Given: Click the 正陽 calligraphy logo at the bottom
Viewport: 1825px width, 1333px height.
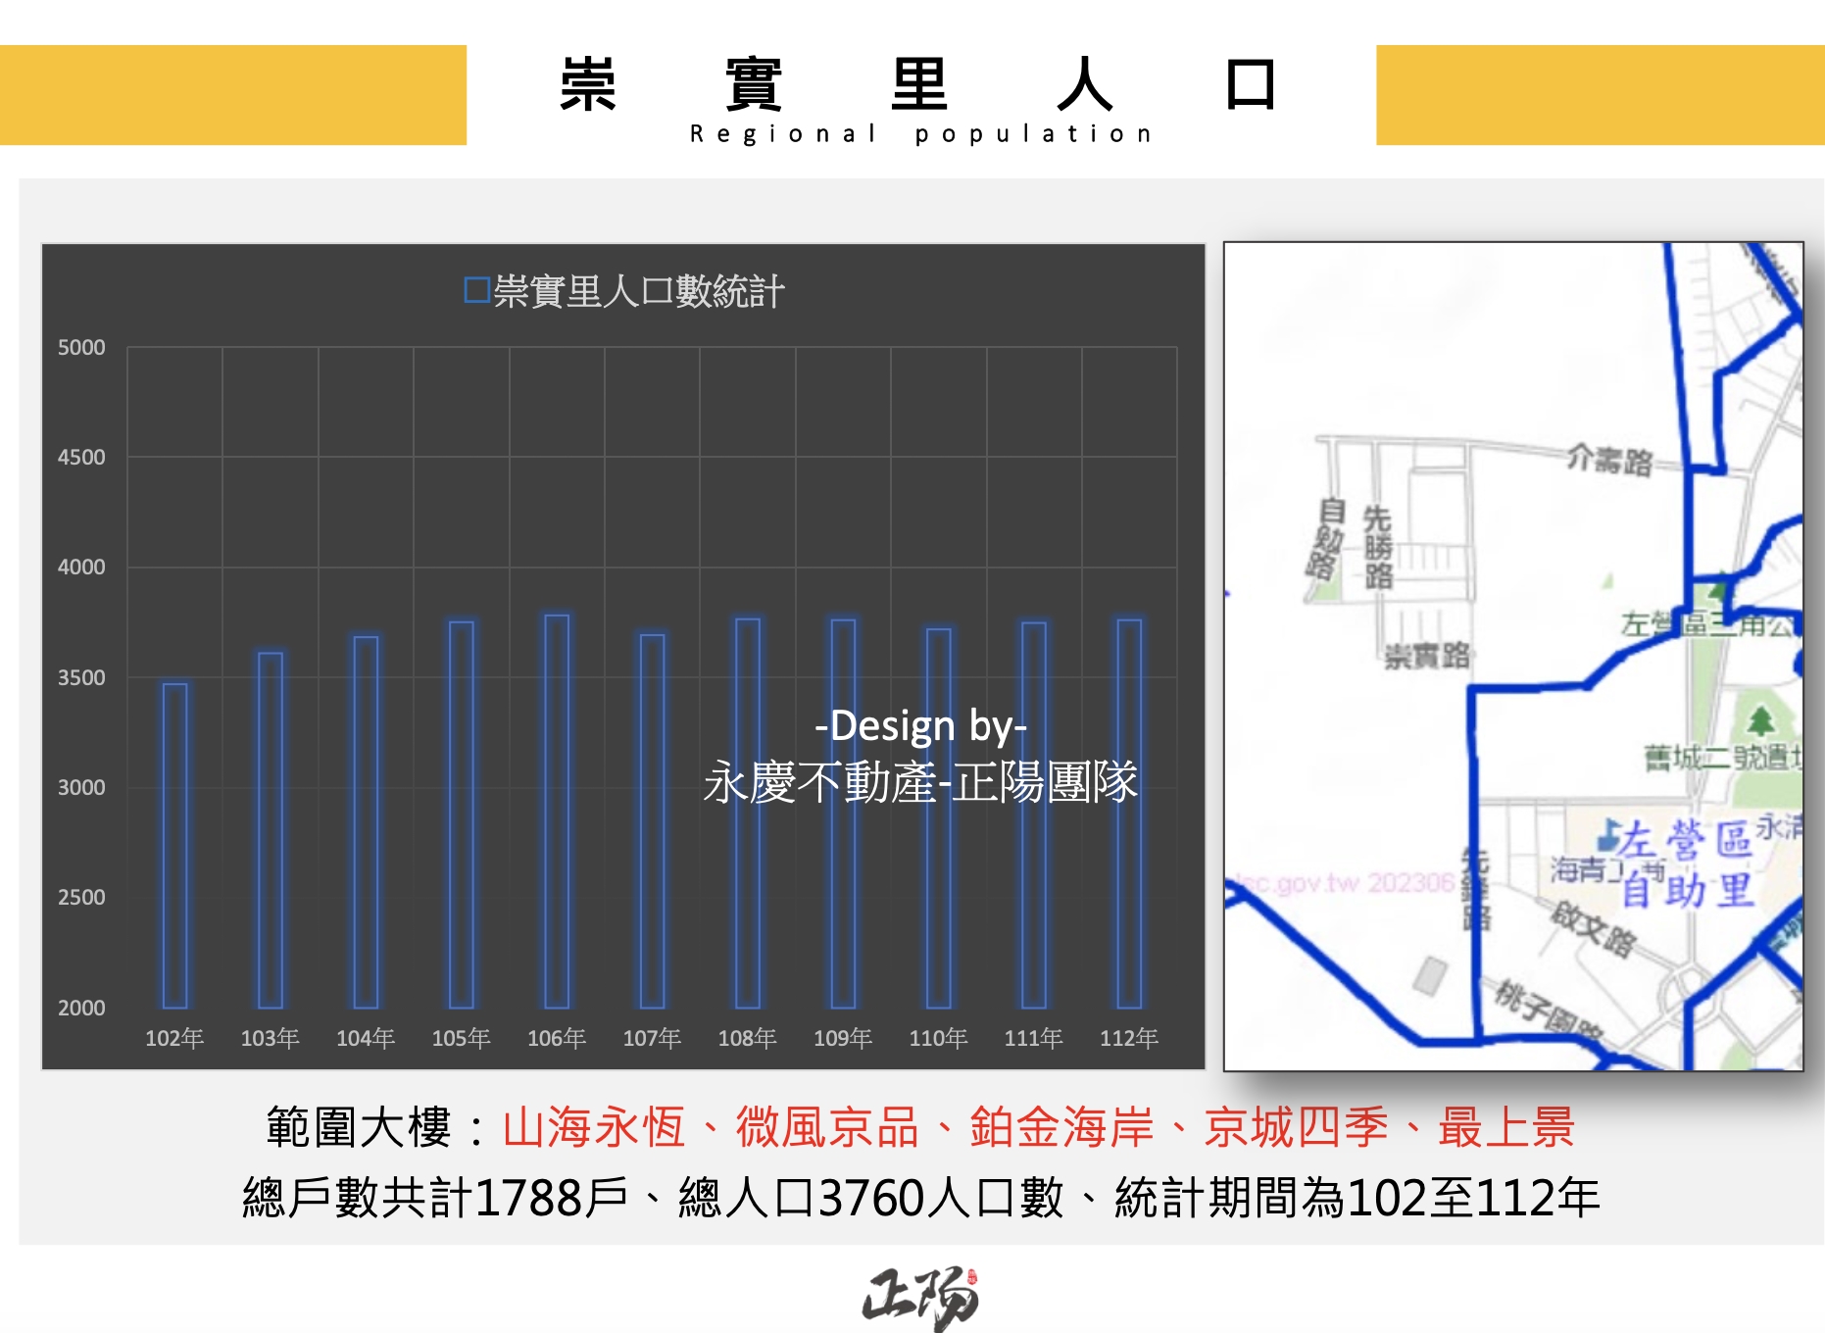Looking at the screenshot, I should point(919,1298).
